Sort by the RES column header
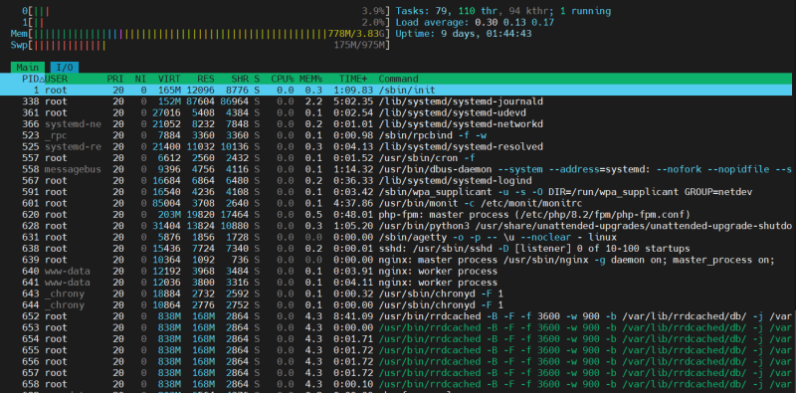The height and width of the screenshot is (393, 796). [x=206, y=79]
